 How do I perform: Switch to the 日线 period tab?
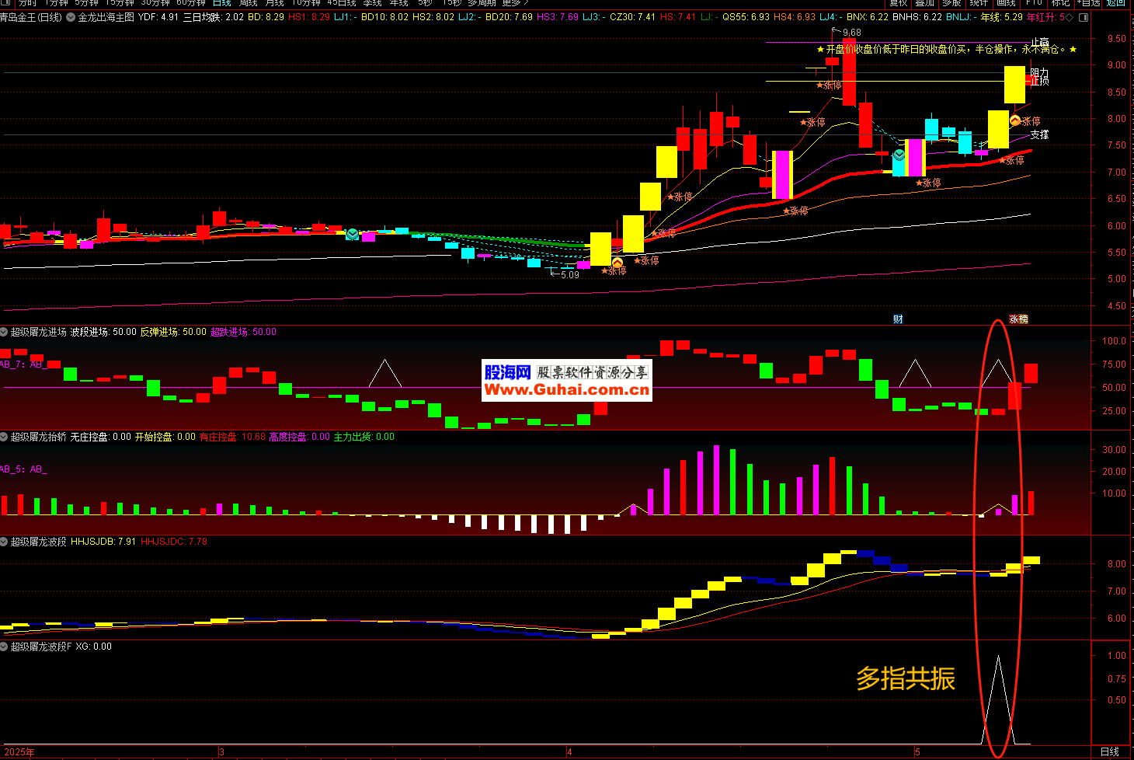click(x=221, y=3)
